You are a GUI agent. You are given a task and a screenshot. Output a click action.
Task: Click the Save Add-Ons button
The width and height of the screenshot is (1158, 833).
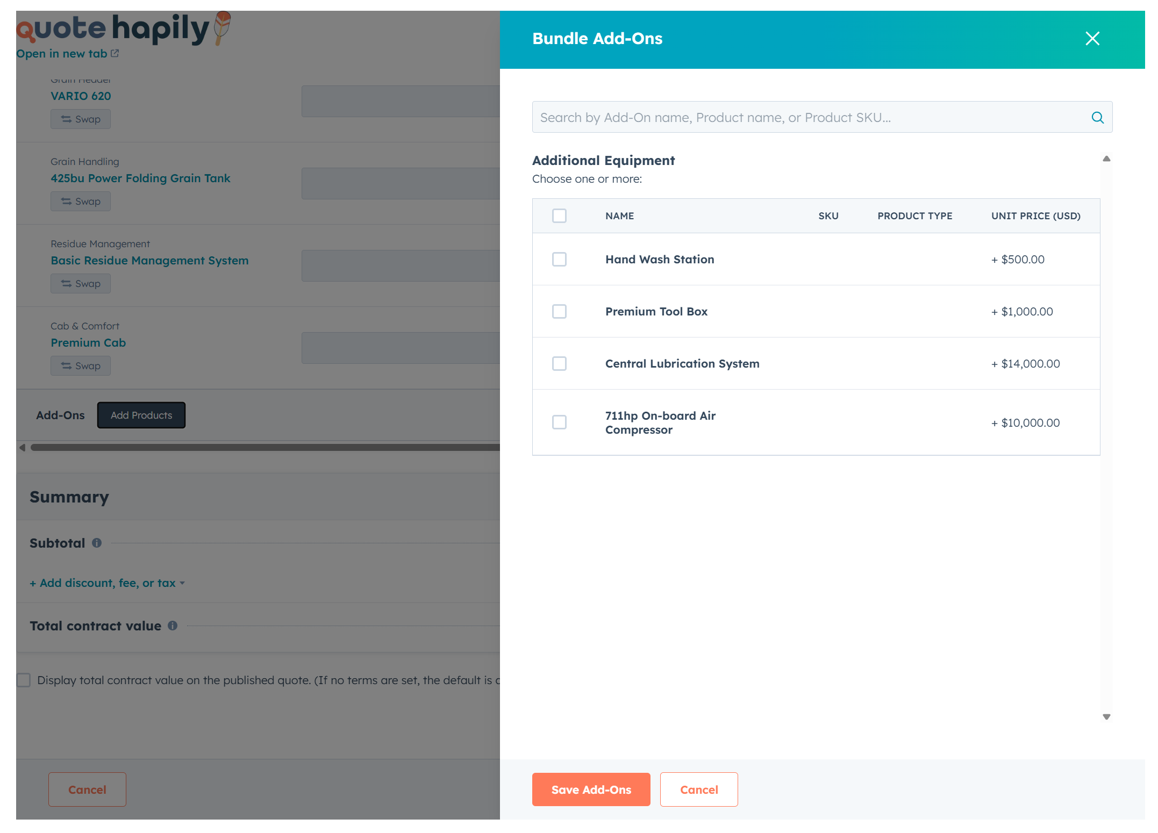coord(591,789)
